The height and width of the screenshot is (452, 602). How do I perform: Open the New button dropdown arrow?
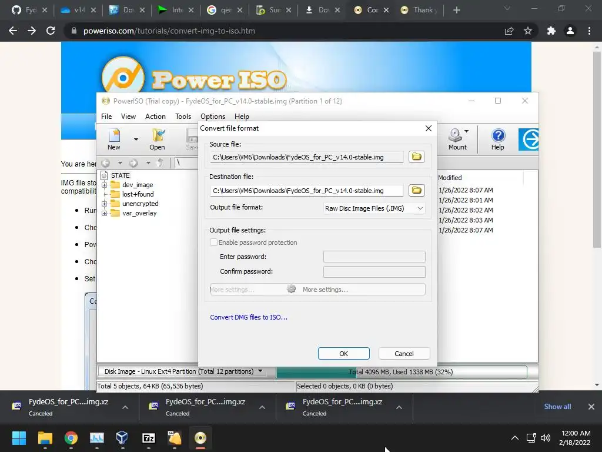136,139
